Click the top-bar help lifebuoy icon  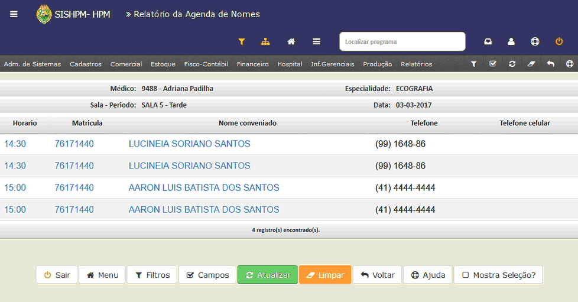[535, 42]
